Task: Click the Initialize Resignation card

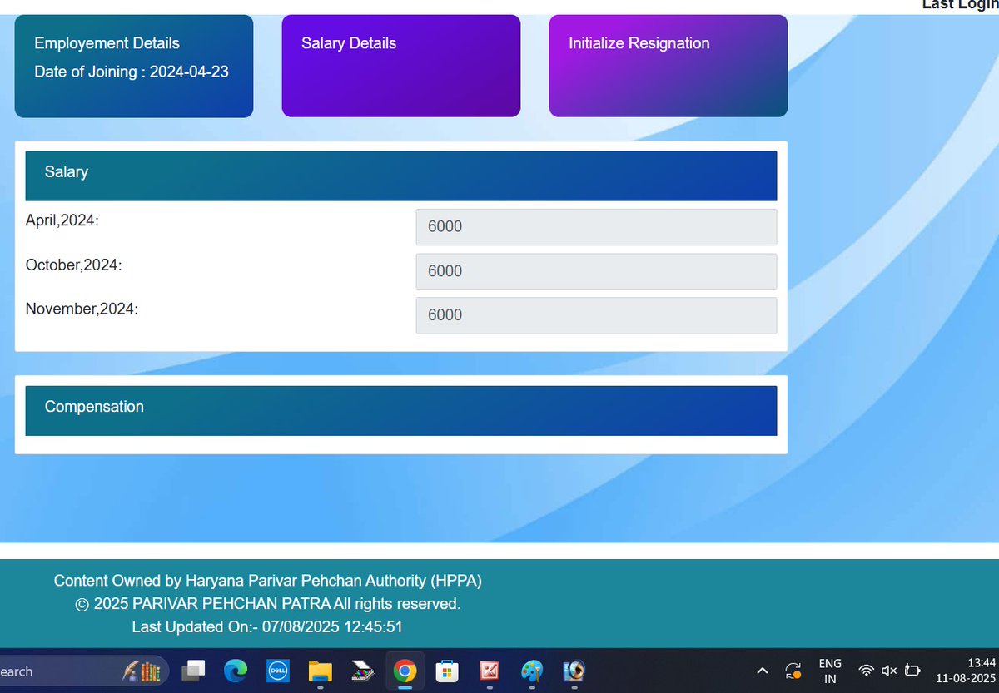Action: click(x=668, y=66)
